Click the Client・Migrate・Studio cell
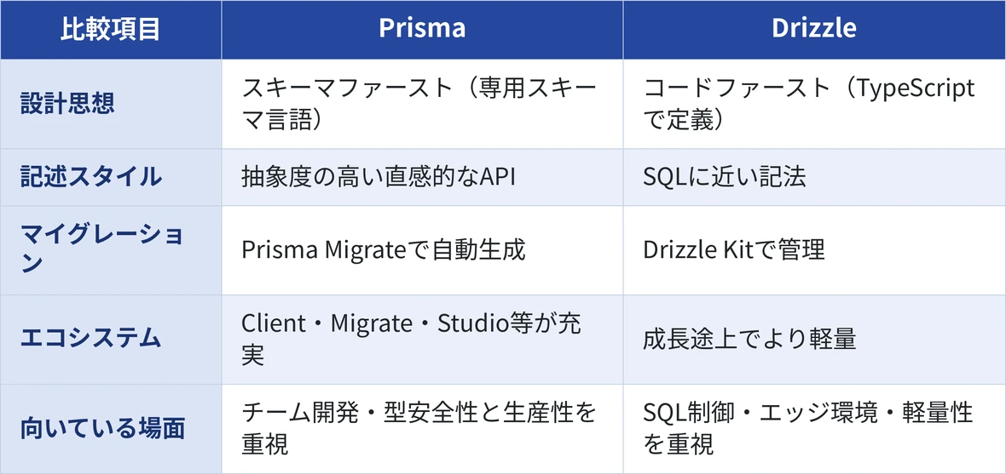The image size is (1006, 474). [x=422, y=340]
